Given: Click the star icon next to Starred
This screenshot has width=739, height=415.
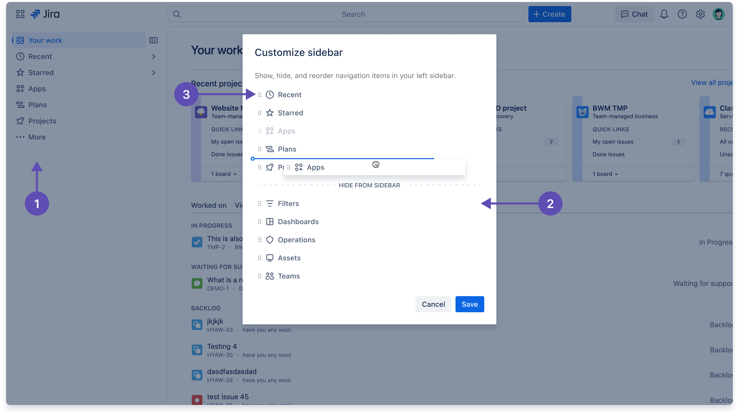Looking at the screenshot, I should (x=270, y=113).
